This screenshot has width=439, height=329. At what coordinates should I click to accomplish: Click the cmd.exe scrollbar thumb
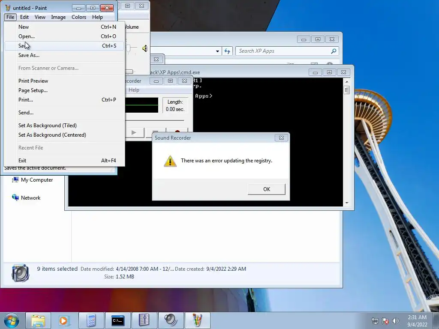(347, 90)
